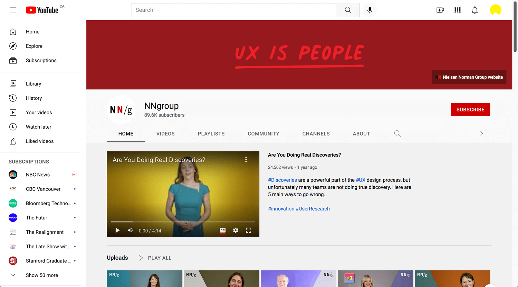Click the Liked videos thumbs-up icon
The height and width of the screenshot is (287, 518).
(13, 141)
